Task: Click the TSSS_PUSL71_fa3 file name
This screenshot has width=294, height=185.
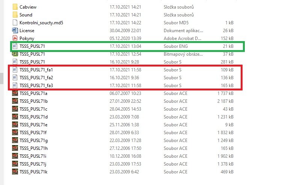Action: coord(36,86)
